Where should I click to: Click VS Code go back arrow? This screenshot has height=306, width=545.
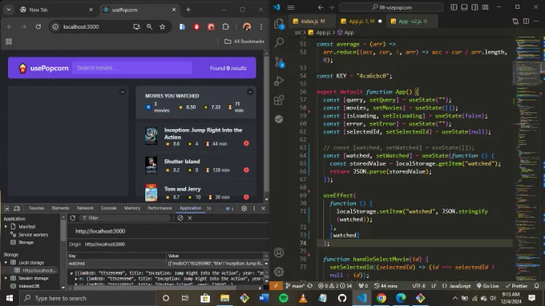click(321, 7)
